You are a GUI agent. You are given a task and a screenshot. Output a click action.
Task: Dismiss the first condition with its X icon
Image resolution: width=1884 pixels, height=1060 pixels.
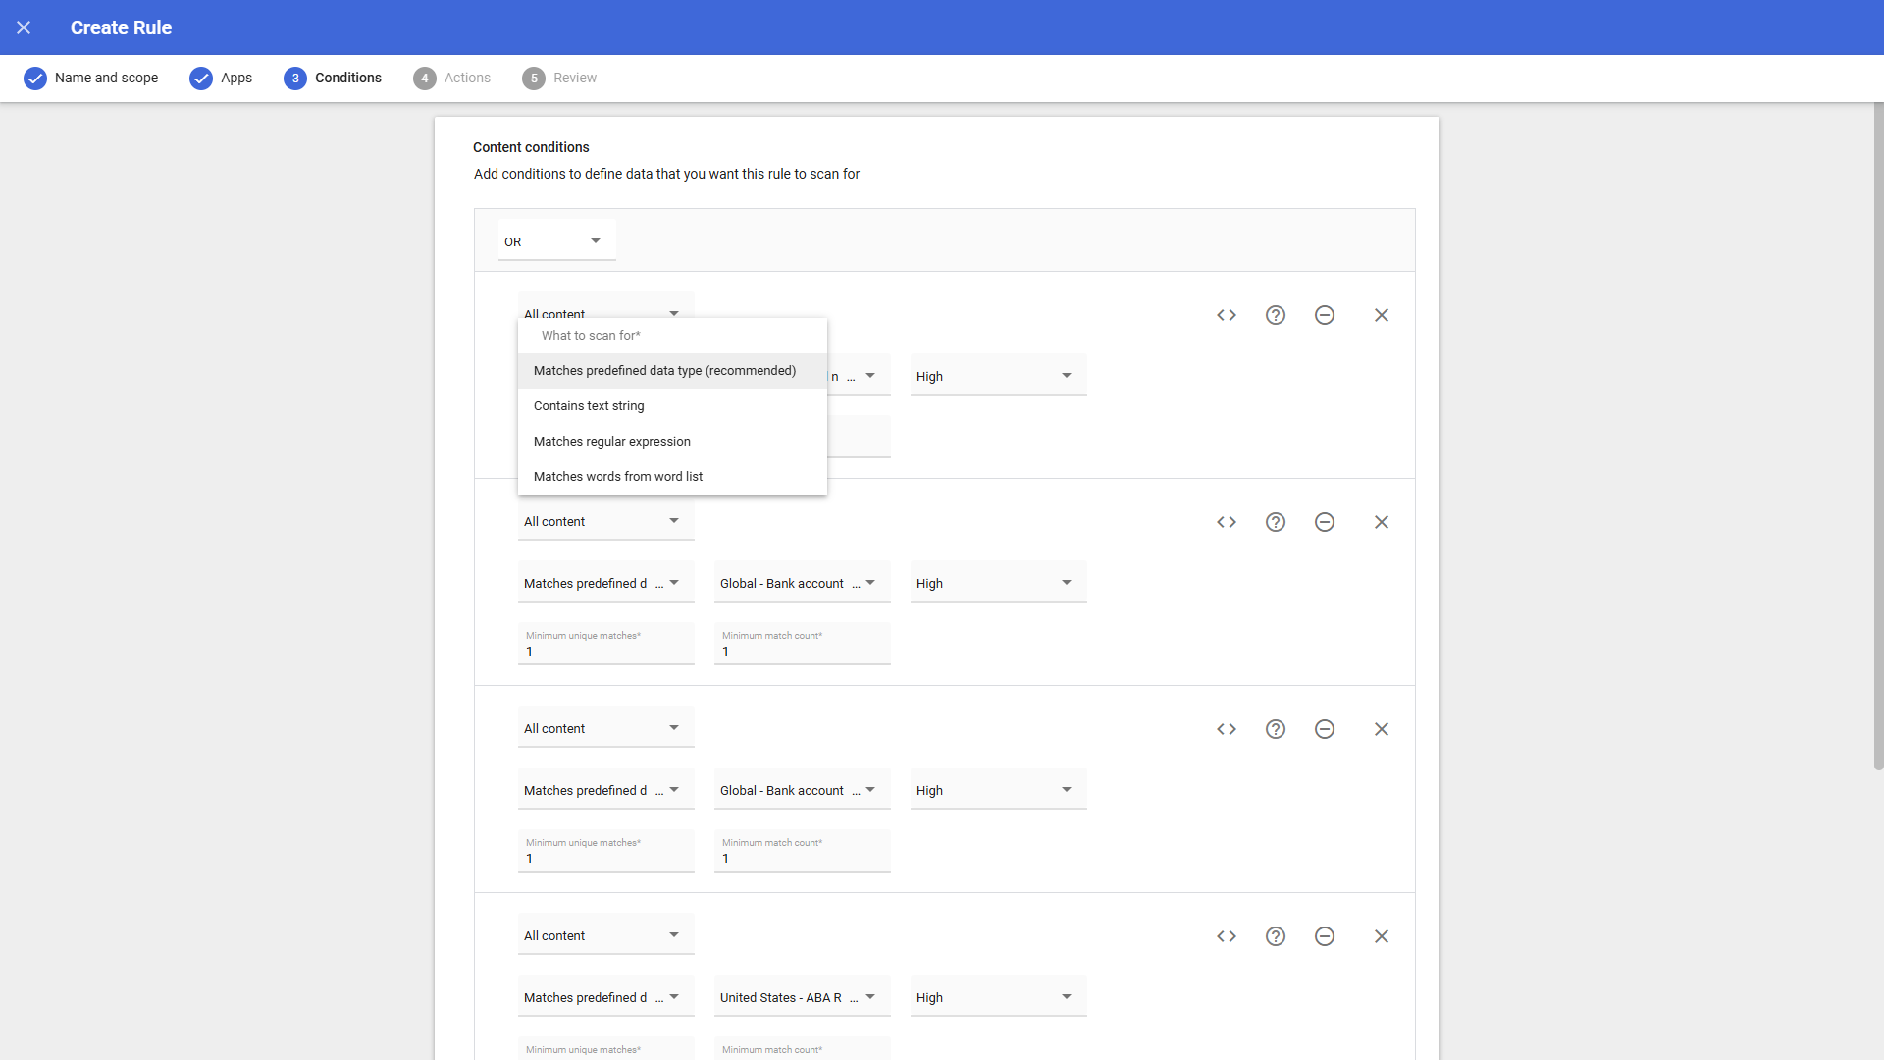(x=1382, y=314)
